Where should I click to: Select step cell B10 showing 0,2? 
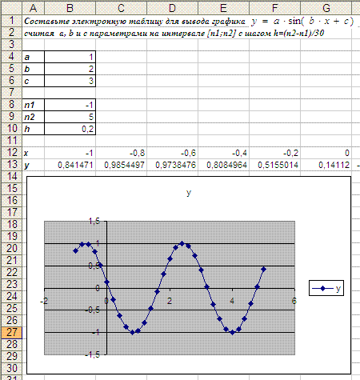click(x=70, y=129)
